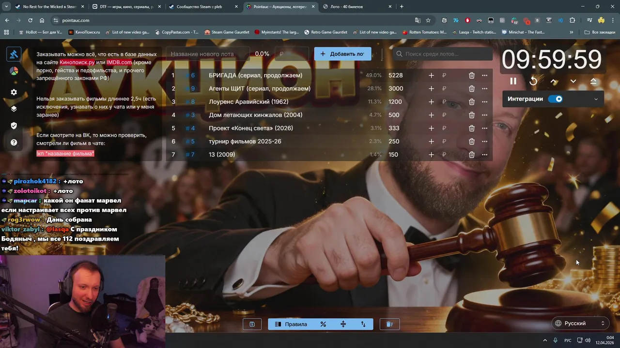Focus the Поиск среди лотов search box
620x348 pixels.
click(x=442, y=54)
